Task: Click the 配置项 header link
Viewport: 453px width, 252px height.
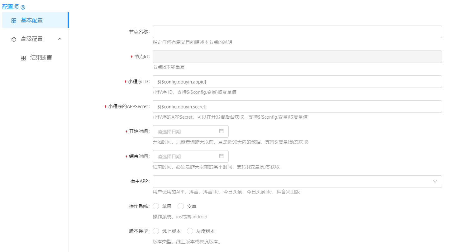Action: click(x=10, y=7)
